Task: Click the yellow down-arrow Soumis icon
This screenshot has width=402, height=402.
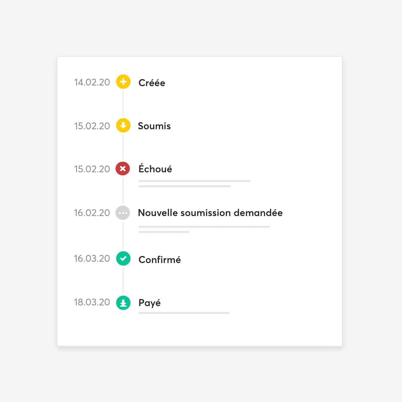Action: click(123, 126)
